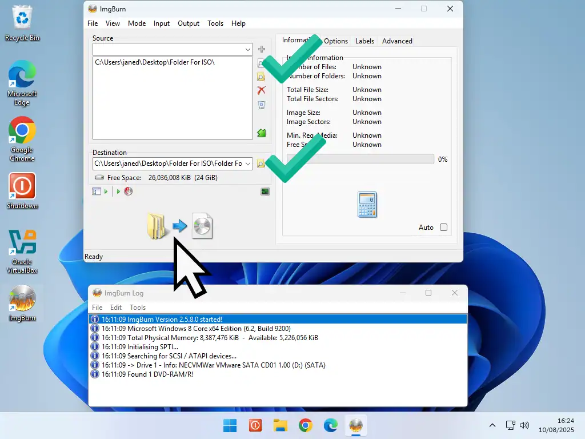Screen dimensions: 585x439
Task: Switch to the Options tab
Action: [336, 41]
